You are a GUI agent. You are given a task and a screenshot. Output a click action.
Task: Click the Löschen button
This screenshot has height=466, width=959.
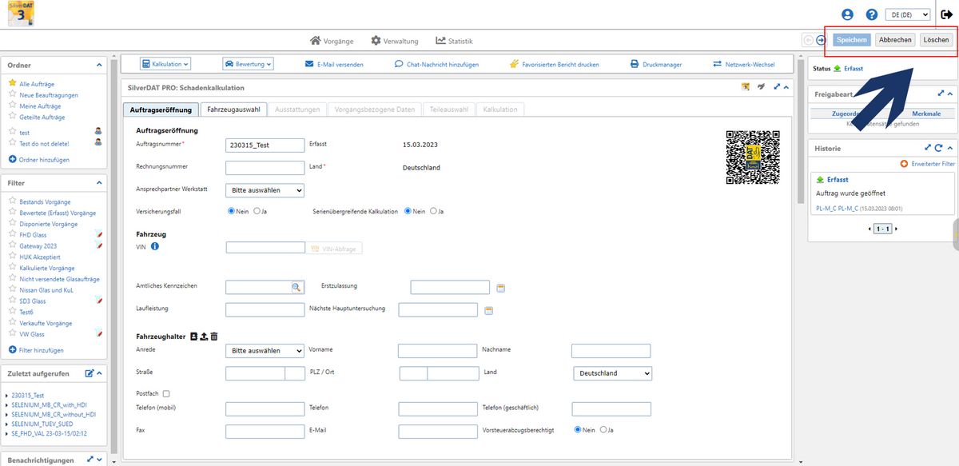tap(937, 40)
